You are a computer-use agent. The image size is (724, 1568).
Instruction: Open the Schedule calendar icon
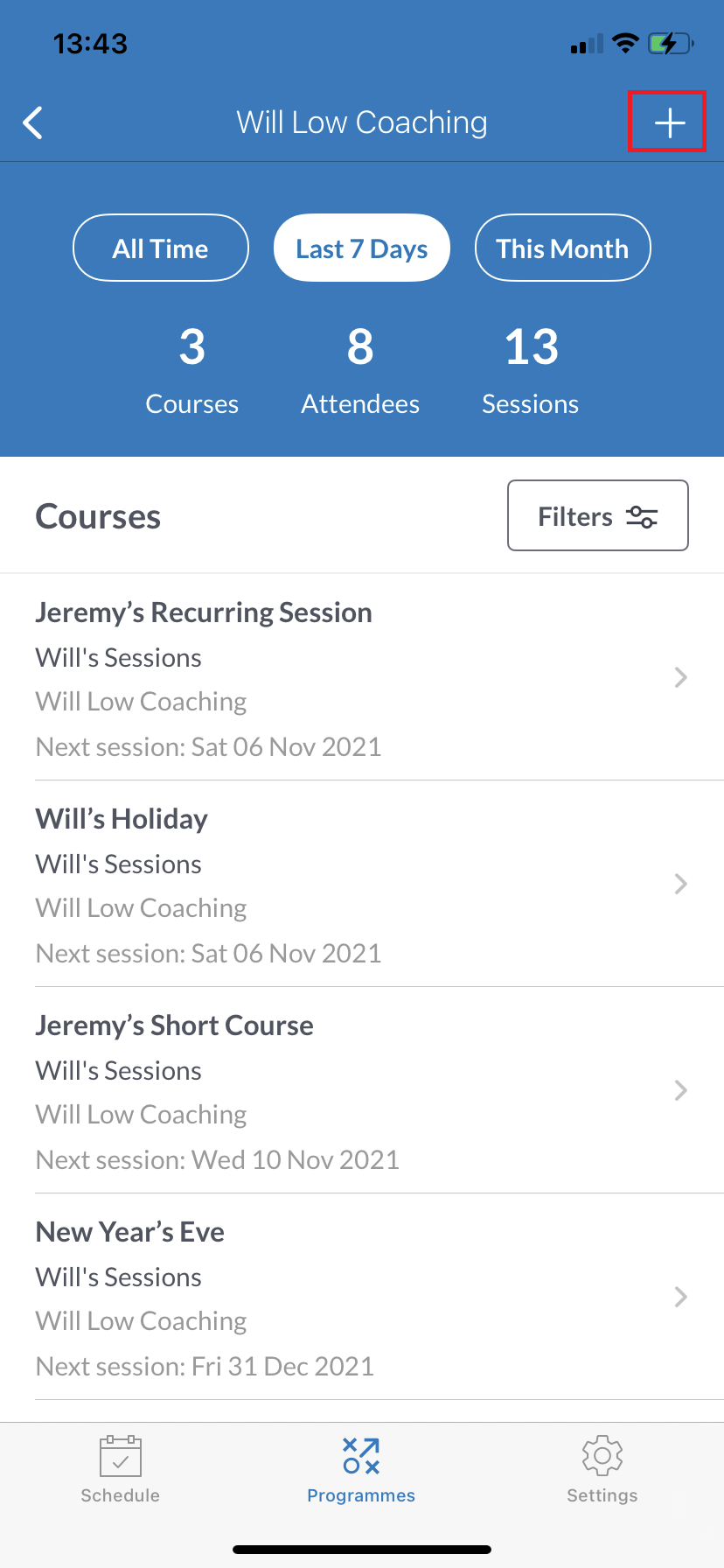click(121, 1455)
